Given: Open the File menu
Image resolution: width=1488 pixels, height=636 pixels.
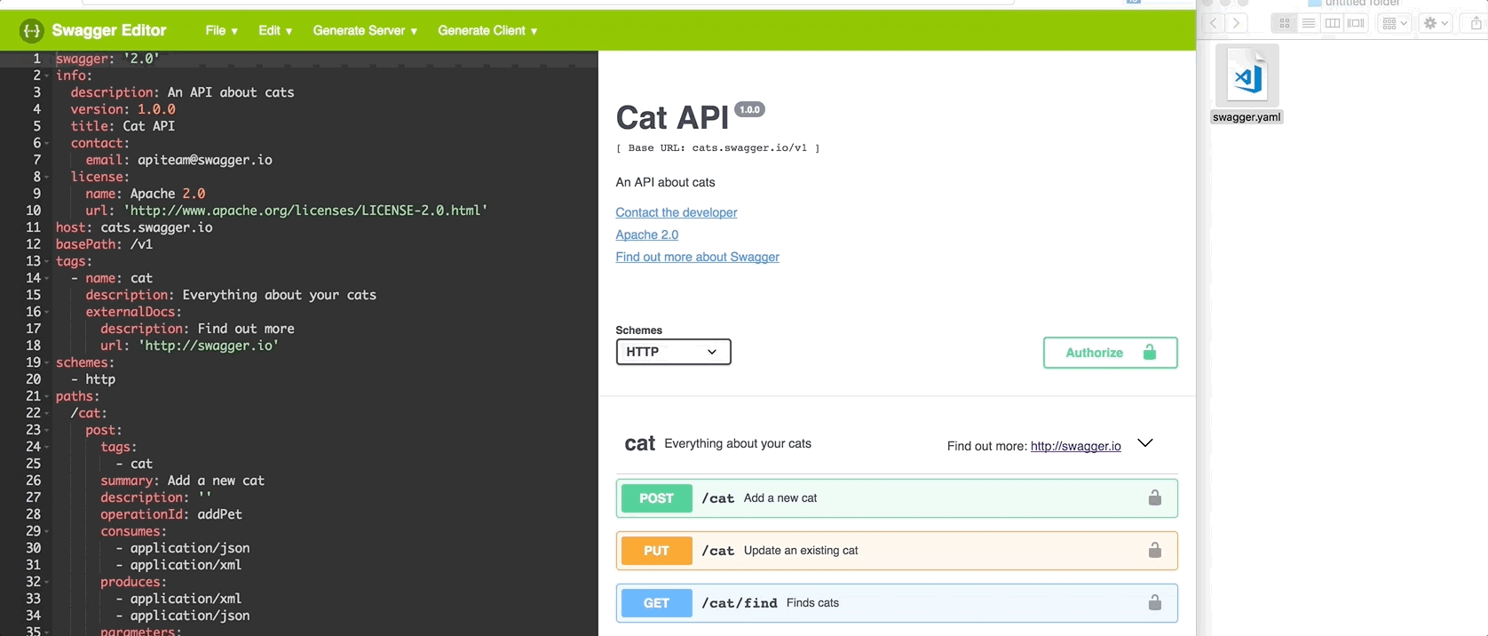Looking at the screenshot, I should click(221, 30).
